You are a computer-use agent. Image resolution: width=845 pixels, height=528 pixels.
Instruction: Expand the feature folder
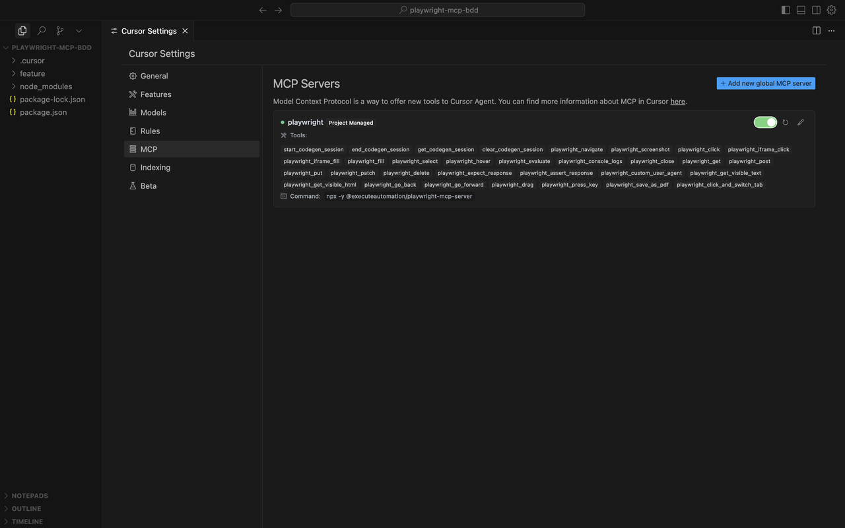[x=51, y=73]
